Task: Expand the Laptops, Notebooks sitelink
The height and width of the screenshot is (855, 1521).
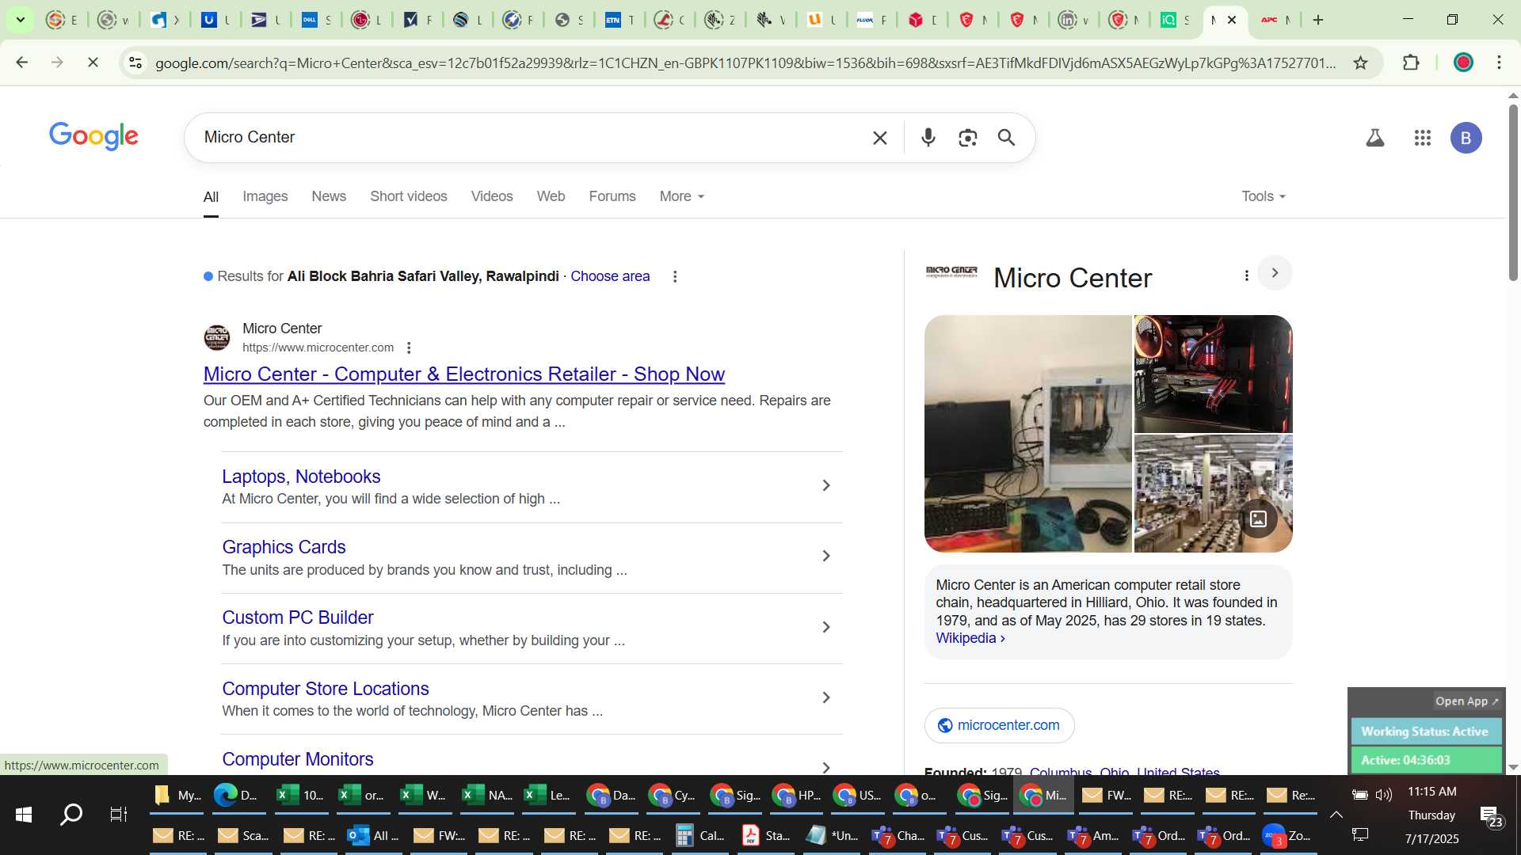Action: [825, 485]
